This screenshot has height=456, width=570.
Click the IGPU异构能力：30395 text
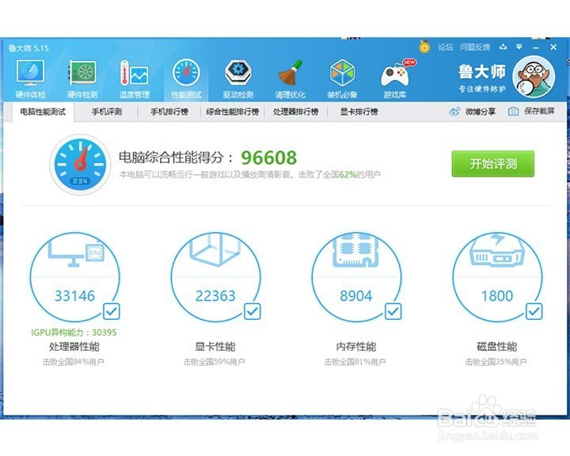click(74, 332)
